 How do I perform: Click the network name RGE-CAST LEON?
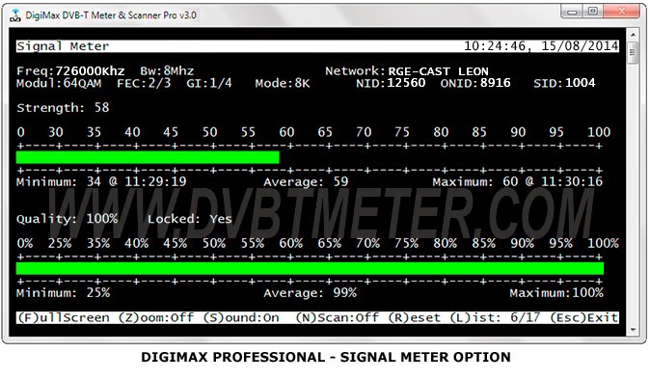pyautogui.click(x=438, y=71)
